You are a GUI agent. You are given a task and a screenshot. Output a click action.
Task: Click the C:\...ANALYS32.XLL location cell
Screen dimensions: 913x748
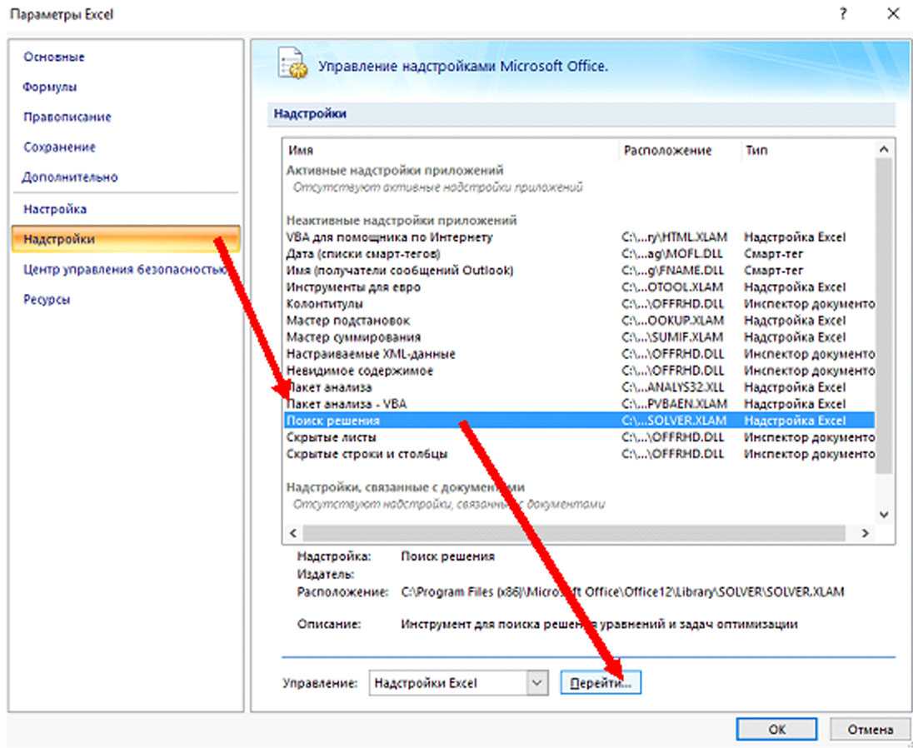coord(674,387)
